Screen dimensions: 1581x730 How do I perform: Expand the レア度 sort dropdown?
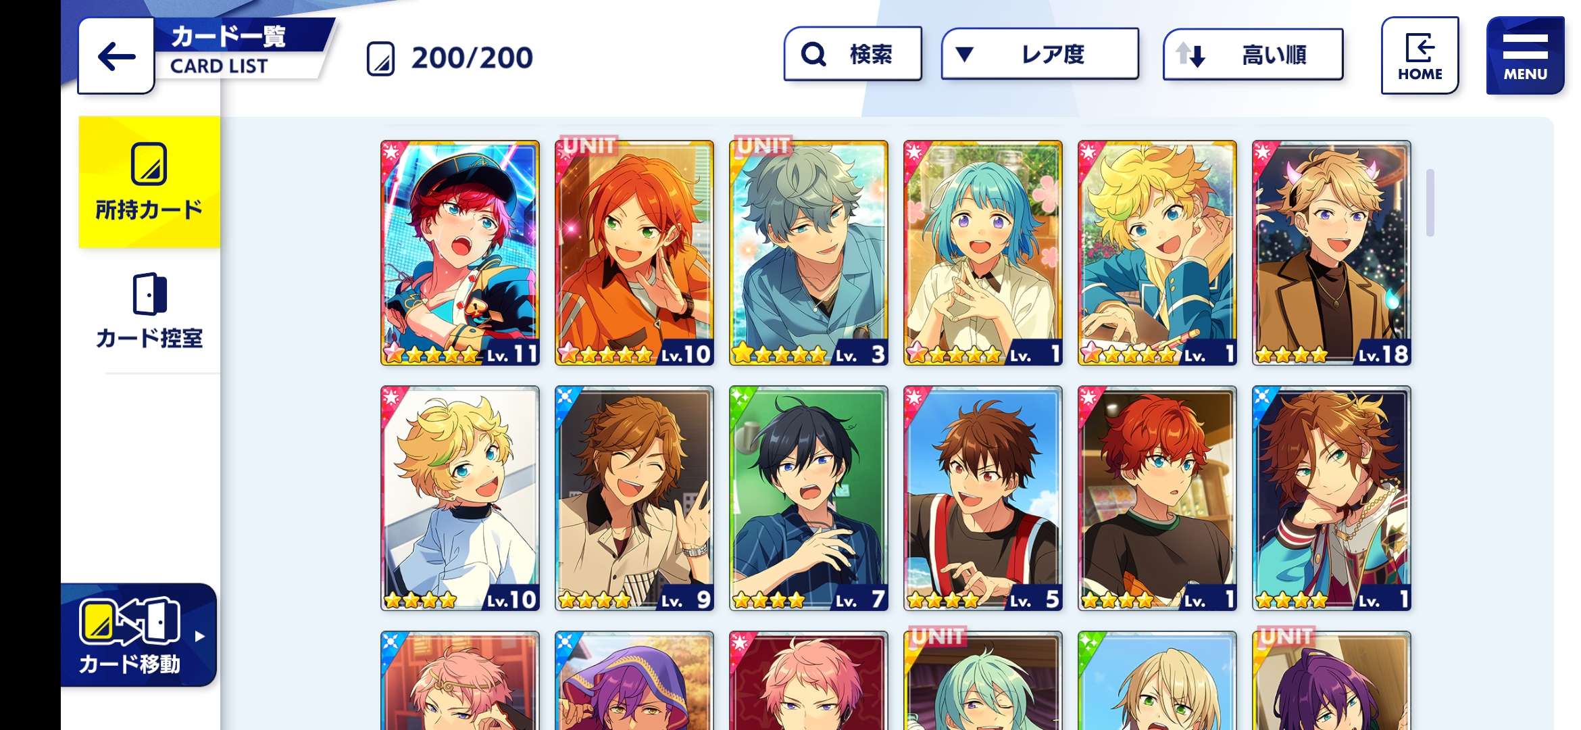[x=1040, y=54]
